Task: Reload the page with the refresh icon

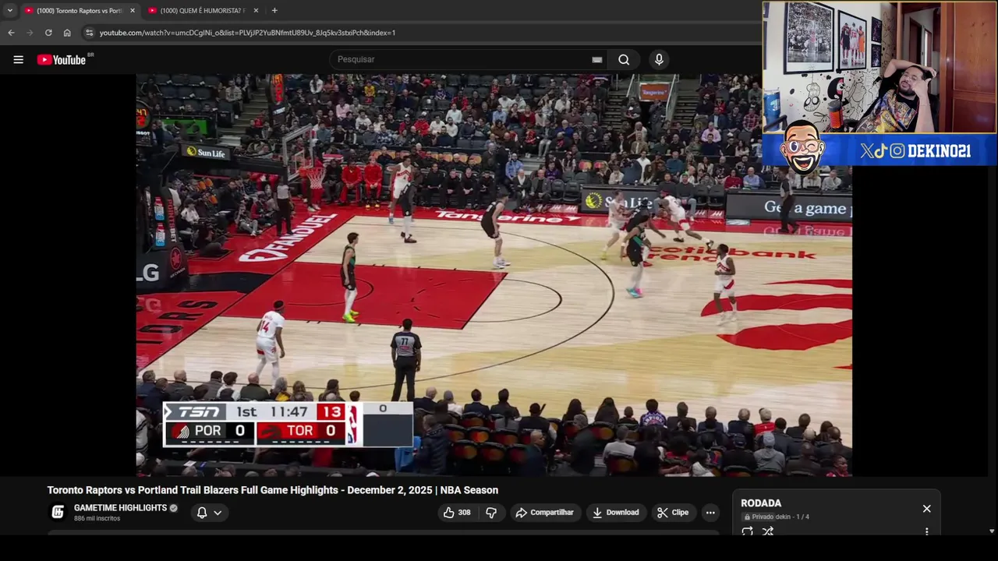Action: (x=48, y=33)
